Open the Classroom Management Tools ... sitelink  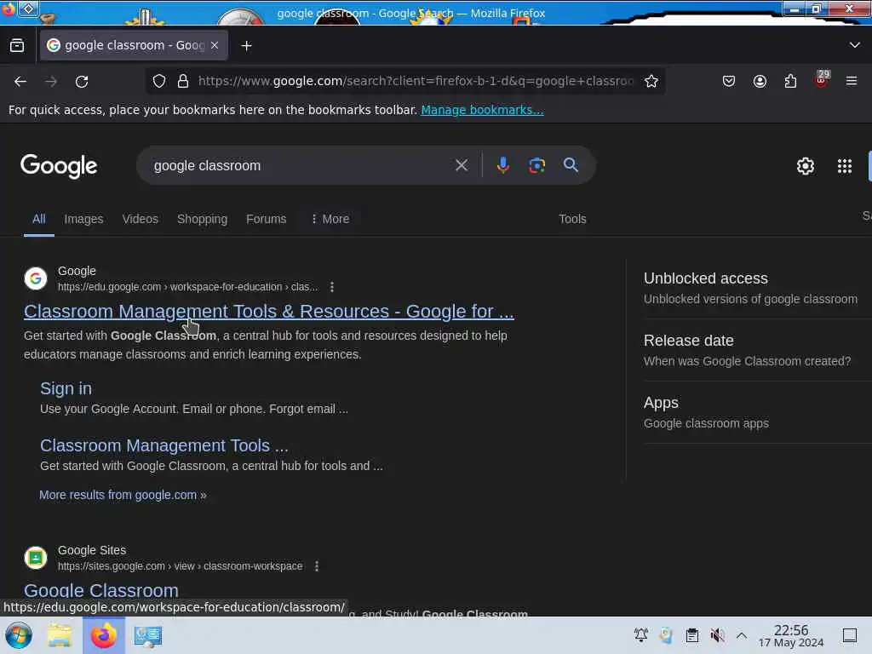pyautogui.click(x=164, y=445)
